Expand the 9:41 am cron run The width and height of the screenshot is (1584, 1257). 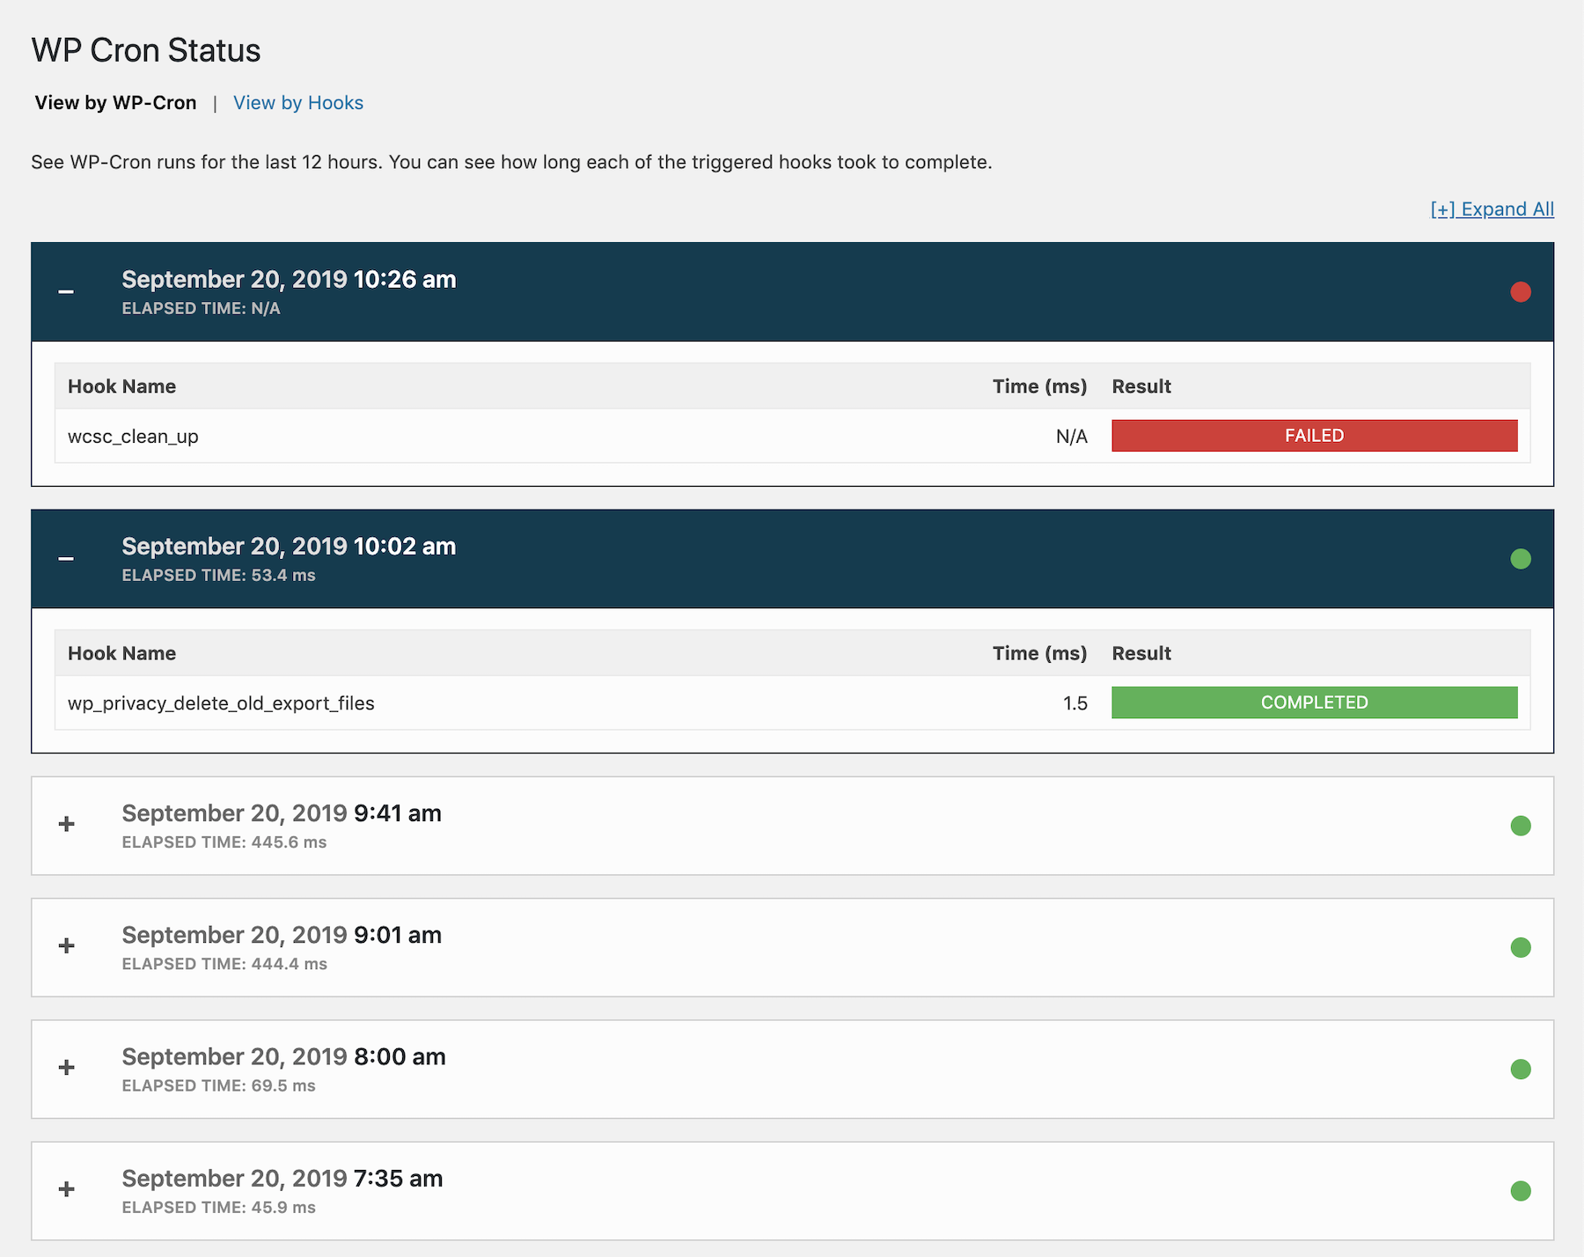[66, 825]
